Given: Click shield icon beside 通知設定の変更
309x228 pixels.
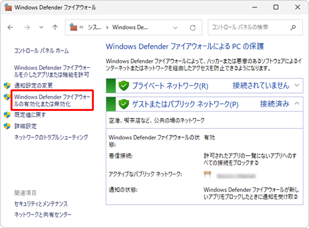Looking at the screenshot, I should click(7, 86).
